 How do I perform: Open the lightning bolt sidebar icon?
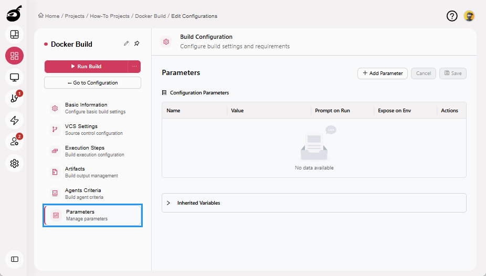[15, 120]
